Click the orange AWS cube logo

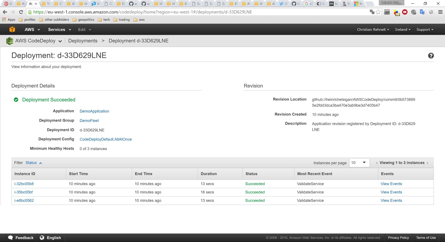coord(12,29)
